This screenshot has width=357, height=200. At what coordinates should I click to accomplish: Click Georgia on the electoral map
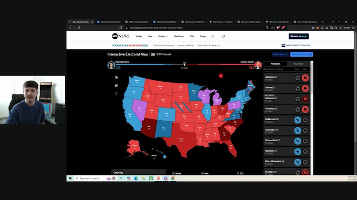(225, 134)
